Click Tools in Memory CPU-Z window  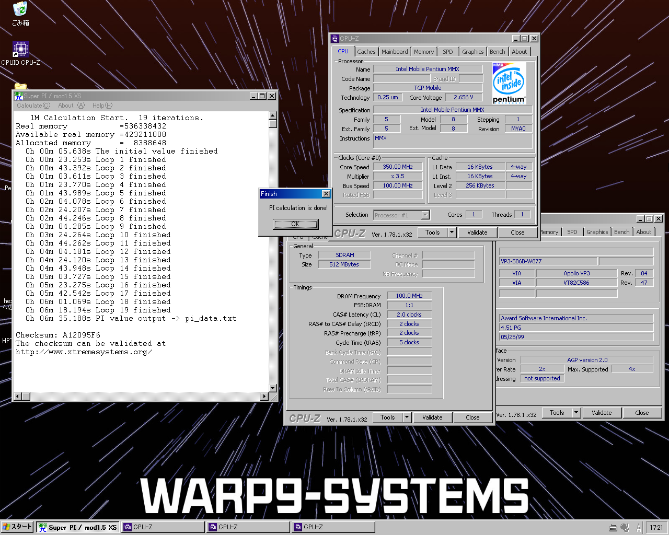coord(388,417)
